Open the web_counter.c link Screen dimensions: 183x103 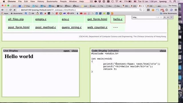point(97,27)
